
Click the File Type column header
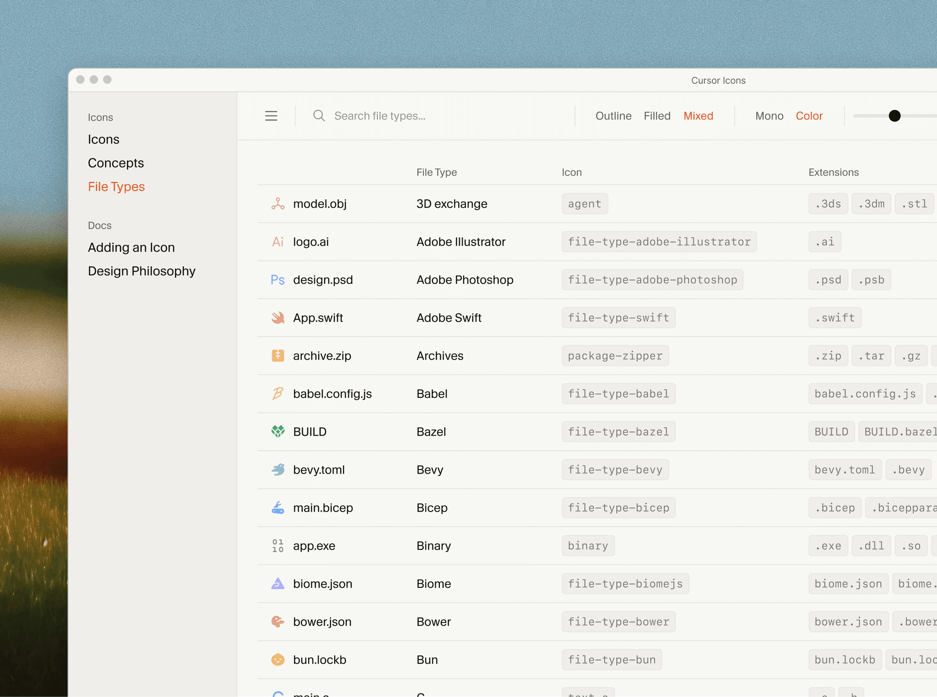click(437, 173)
